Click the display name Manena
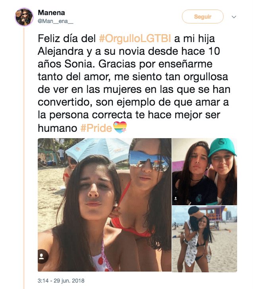 click(x=51, y=13)
